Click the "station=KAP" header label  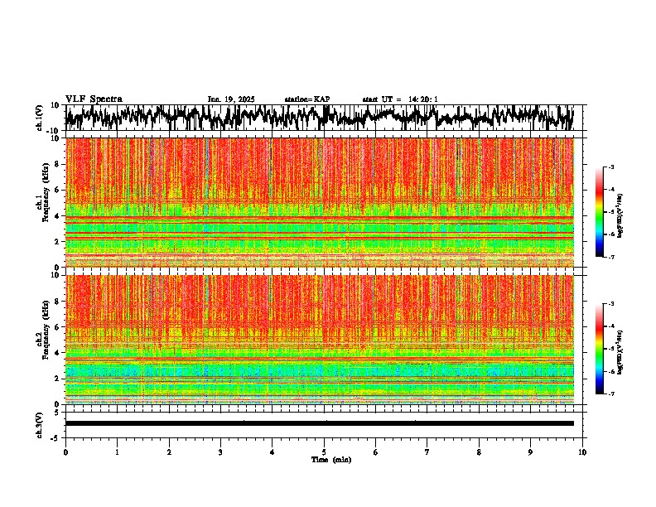307,99
